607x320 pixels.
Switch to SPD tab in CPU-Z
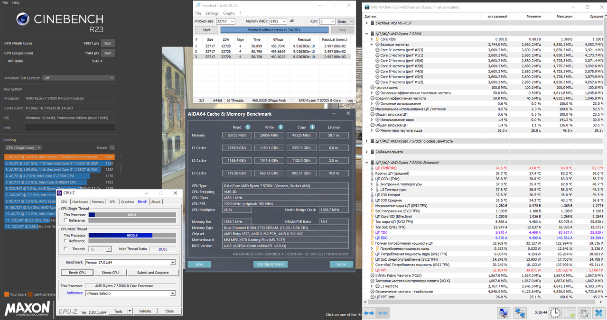112,202
